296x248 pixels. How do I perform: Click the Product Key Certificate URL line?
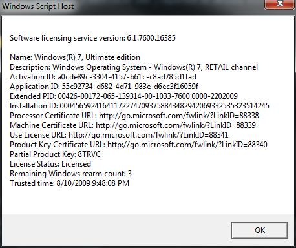pyautogui.click(x=138, y=145)
